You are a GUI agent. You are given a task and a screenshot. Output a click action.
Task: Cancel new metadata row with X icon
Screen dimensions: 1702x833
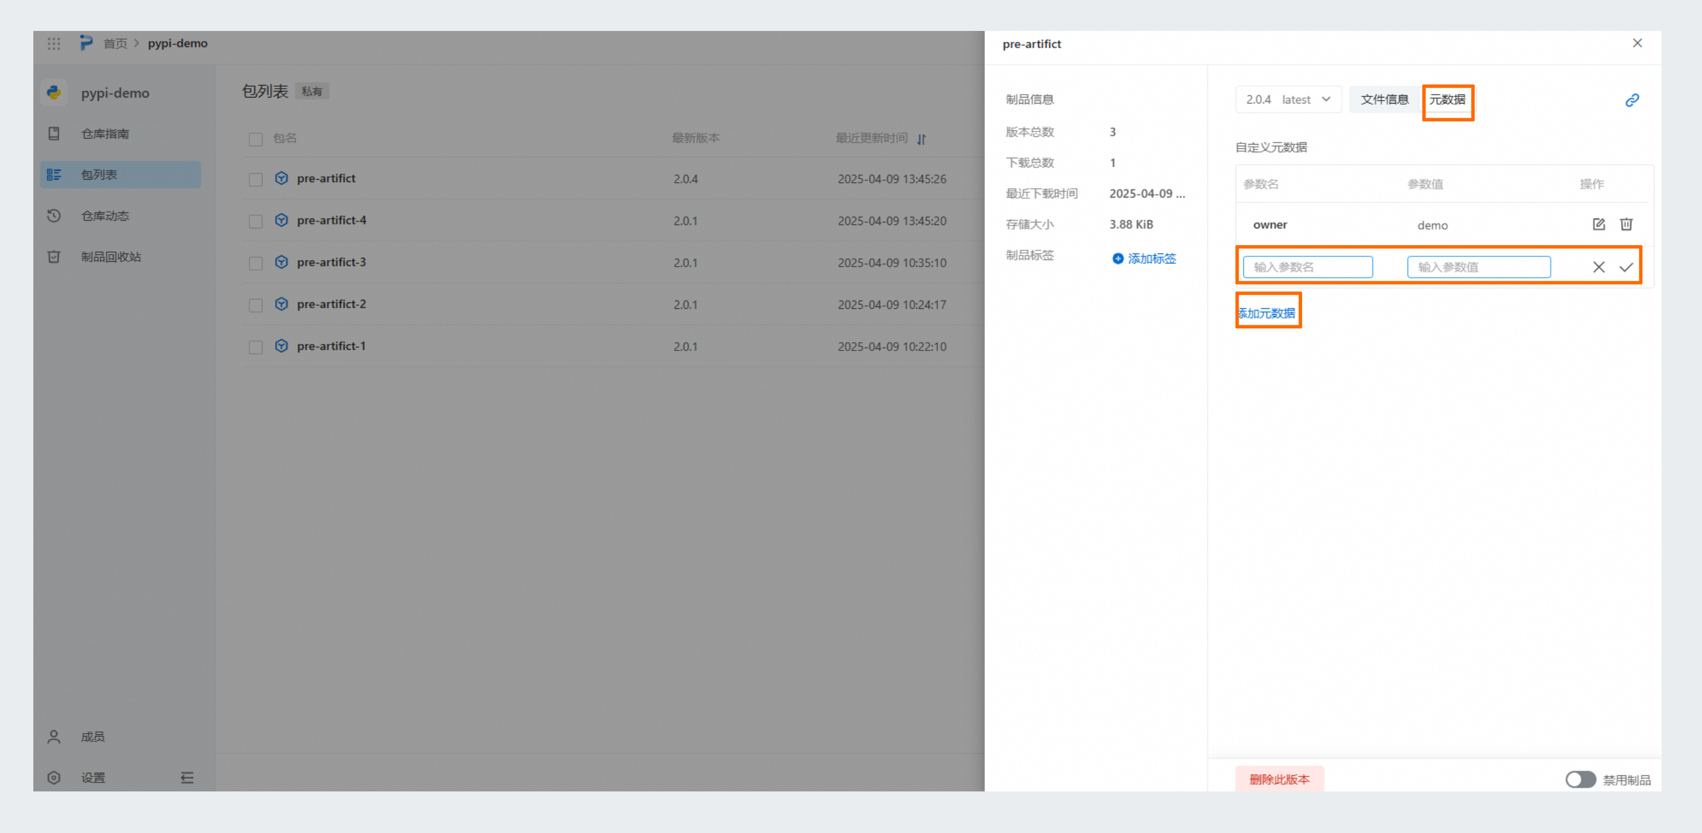[1598, 268]
